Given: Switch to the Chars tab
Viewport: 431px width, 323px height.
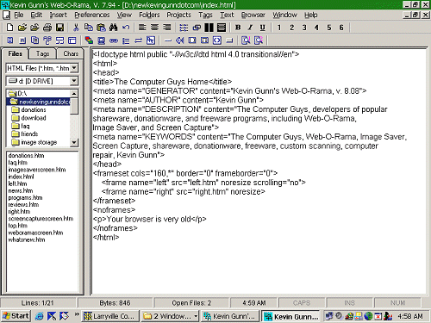Looking at the screenshot, I should point(71,53).
